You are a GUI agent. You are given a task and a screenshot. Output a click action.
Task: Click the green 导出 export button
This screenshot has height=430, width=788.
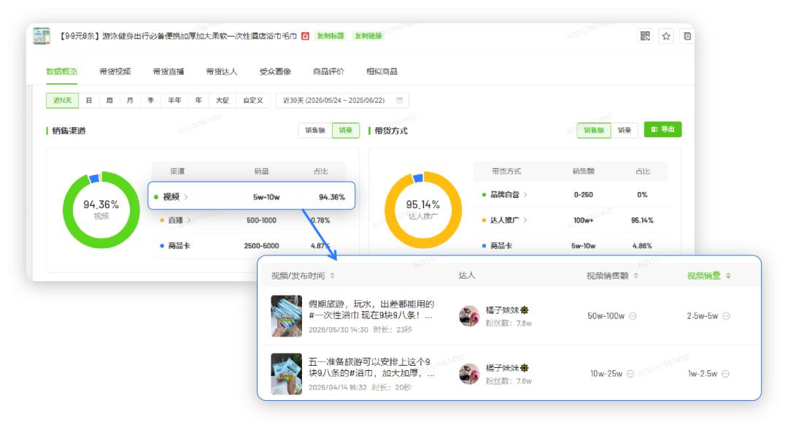(x=663, y=129)
